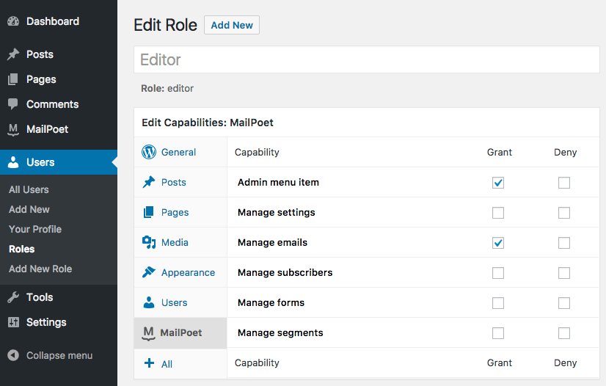Click the Media camera-music icon
The width and height of the screenshot is (606, 386).
[x=149, y=242]
